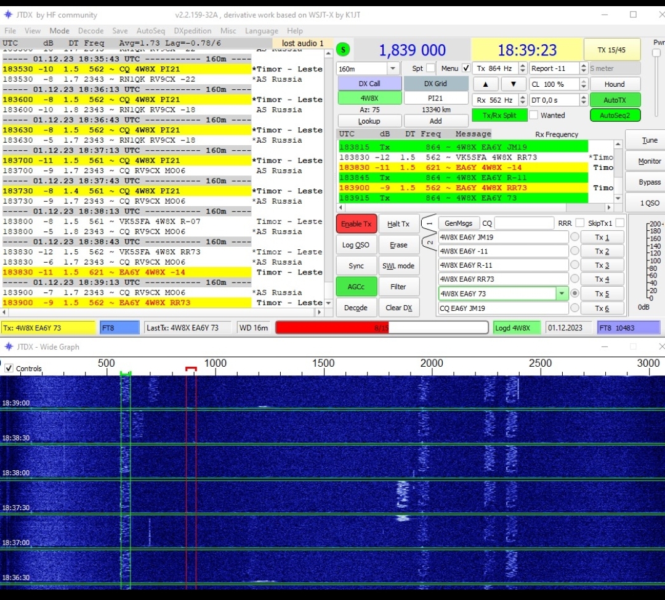Viewport: 665px width, 600px height.
Task: Switch to message tab 2
Action: tap(429, 242)
